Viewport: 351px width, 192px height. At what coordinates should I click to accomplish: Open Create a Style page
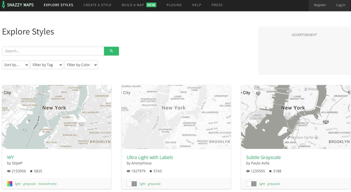coord(97,5)
